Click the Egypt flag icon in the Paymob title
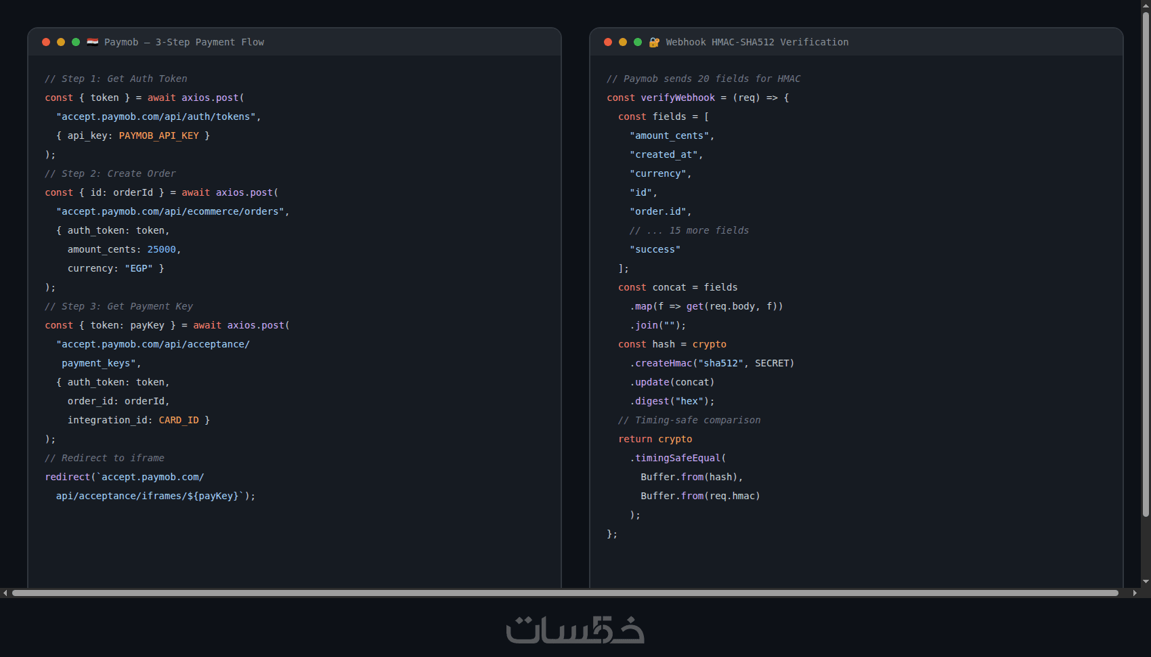Image resolution: width=1151 pixels, height=657 pixels. click(x=93, y=42)
